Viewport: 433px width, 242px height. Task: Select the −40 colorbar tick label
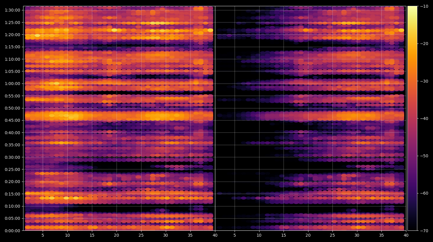pos(424,118)
